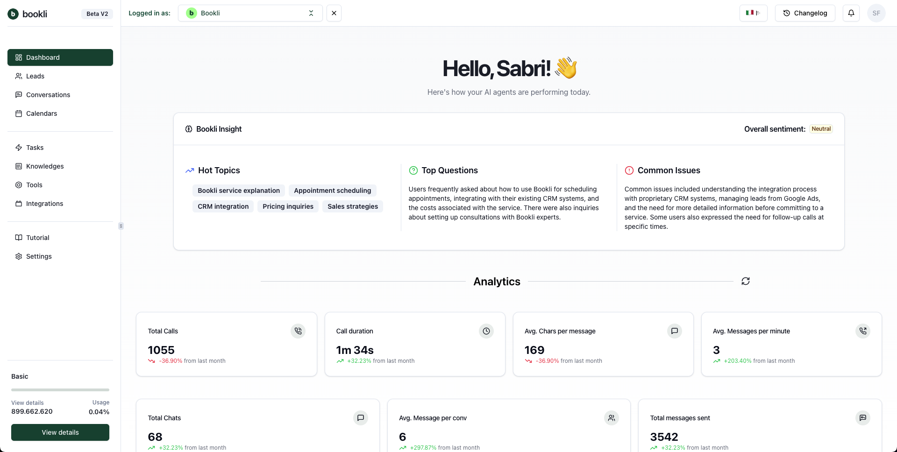The width and height of the screenshot is (897, 452).
Task: Click the Basic plan usage progress bar
Action: (x=60, y=390)
